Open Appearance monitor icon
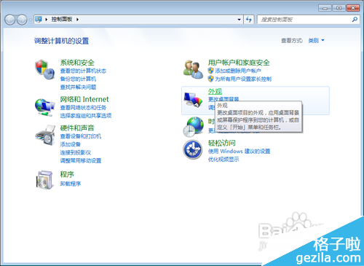364x266 pixels. (x=193, y=100)
